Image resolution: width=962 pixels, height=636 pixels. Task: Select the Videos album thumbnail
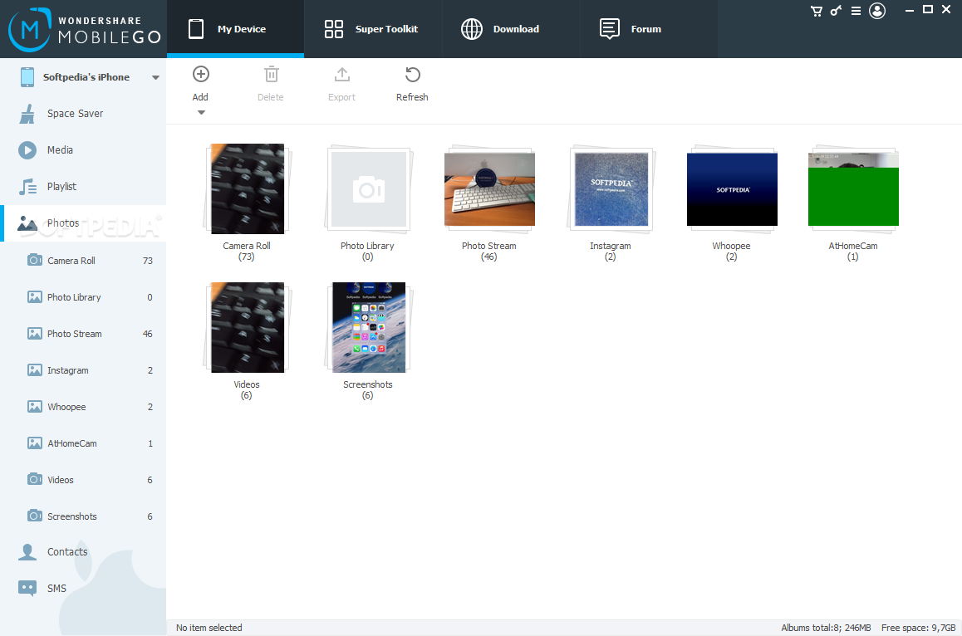pos(248,327)
